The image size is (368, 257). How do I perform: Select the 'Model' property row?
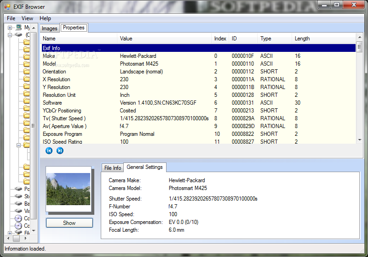tap(199, 64)
